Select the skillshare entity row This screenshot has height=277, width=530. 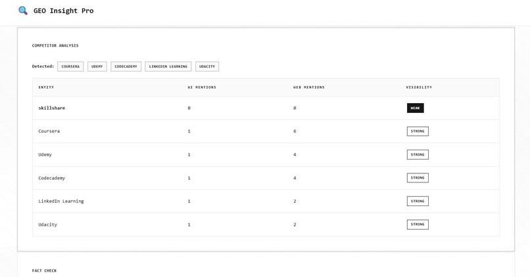[266, 108]
